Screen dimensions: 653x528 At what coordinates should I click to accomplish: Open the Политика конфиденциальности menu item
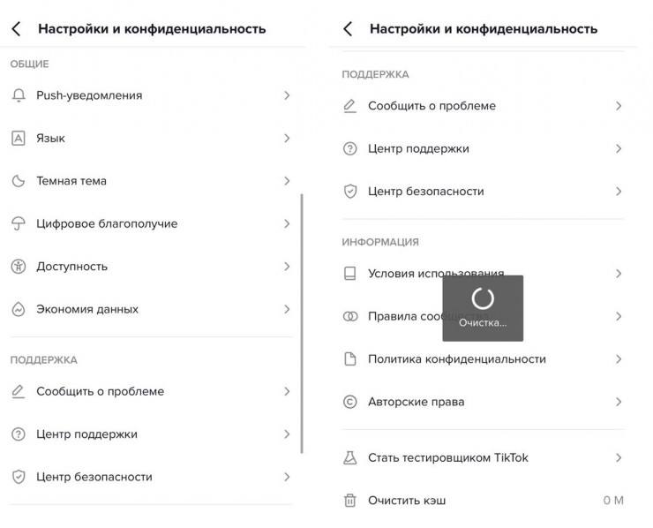click(456, 359)
